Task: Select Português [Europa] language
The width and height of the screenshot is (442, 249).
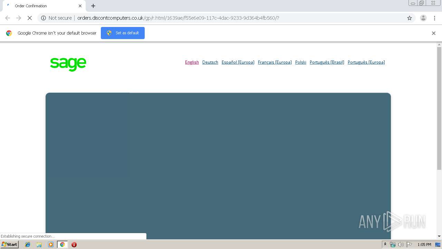Action: [x=366, y=62]
